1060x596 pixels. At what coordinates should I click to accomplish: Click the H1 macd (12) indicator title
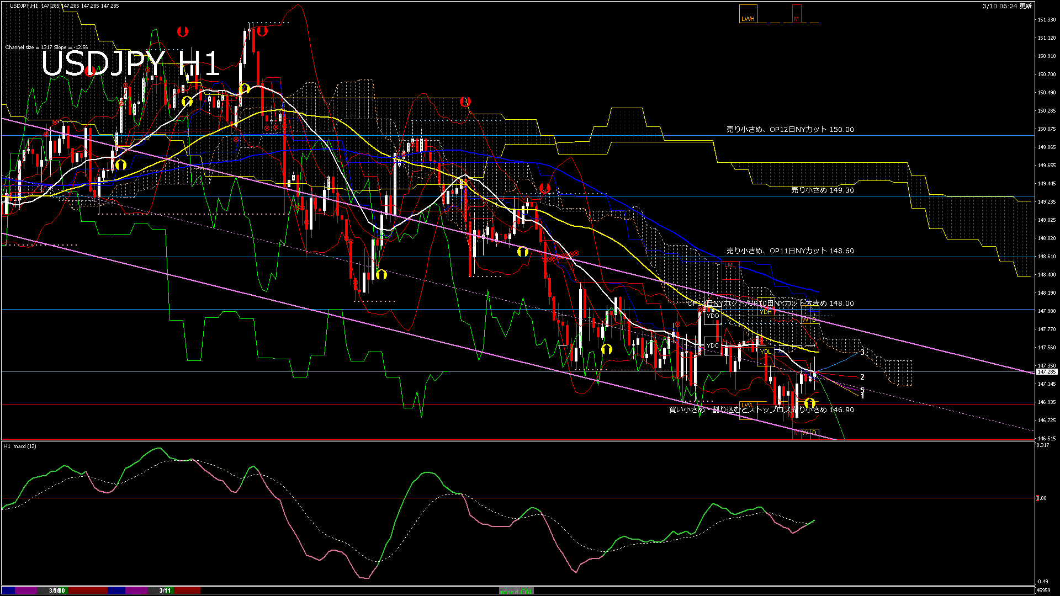point(20,446)
